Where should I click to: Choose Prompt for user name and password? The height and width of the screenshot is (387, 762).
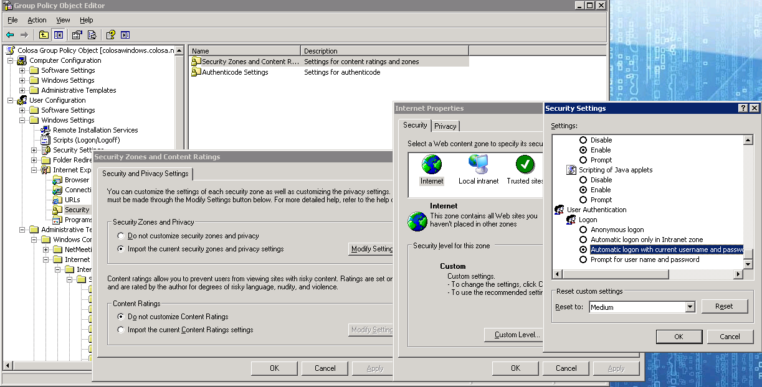click(583, 259)
